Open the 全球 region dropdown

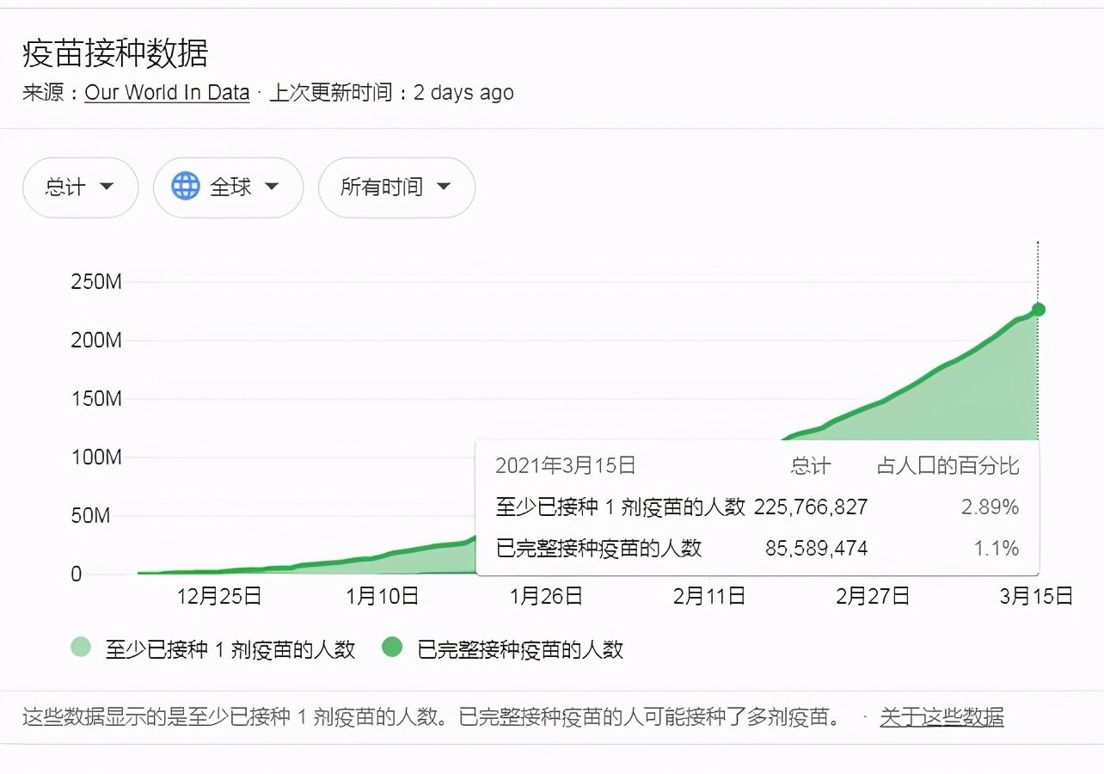[228, 187]
